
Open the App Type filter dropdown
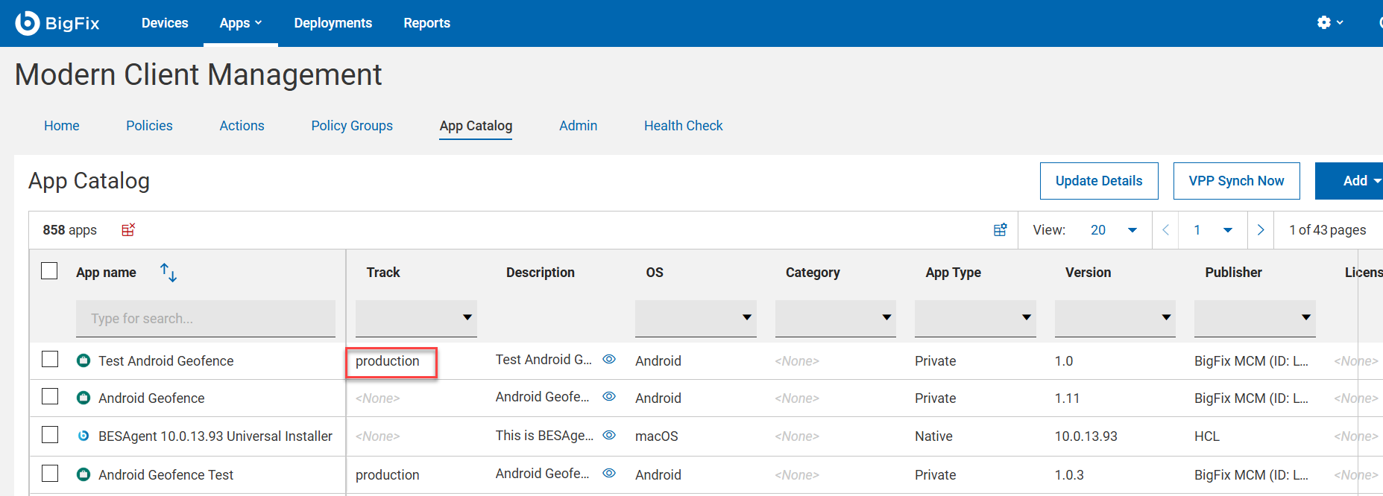click(x=975, y=318)
